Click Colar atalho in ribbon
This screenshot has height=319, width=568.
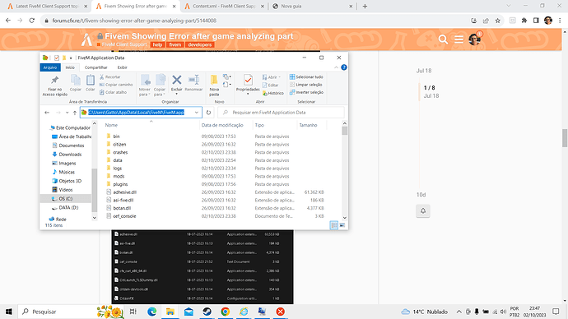pyautogui.click(x=114, y=92)
